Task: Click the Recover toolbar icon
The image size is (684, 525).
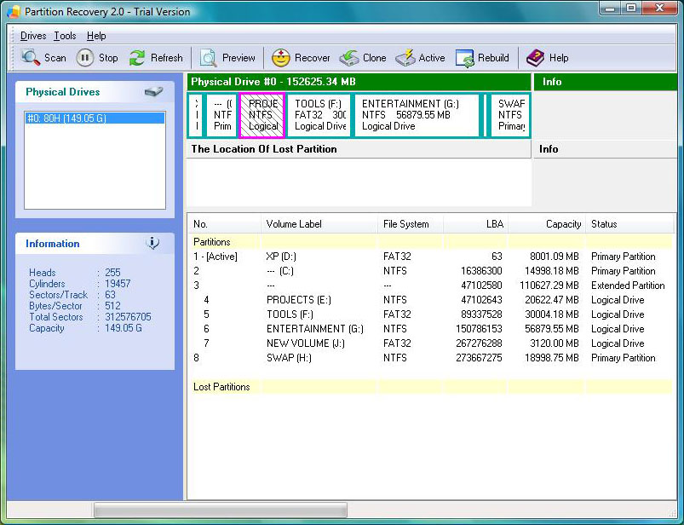Action: [x=281, y=58]
